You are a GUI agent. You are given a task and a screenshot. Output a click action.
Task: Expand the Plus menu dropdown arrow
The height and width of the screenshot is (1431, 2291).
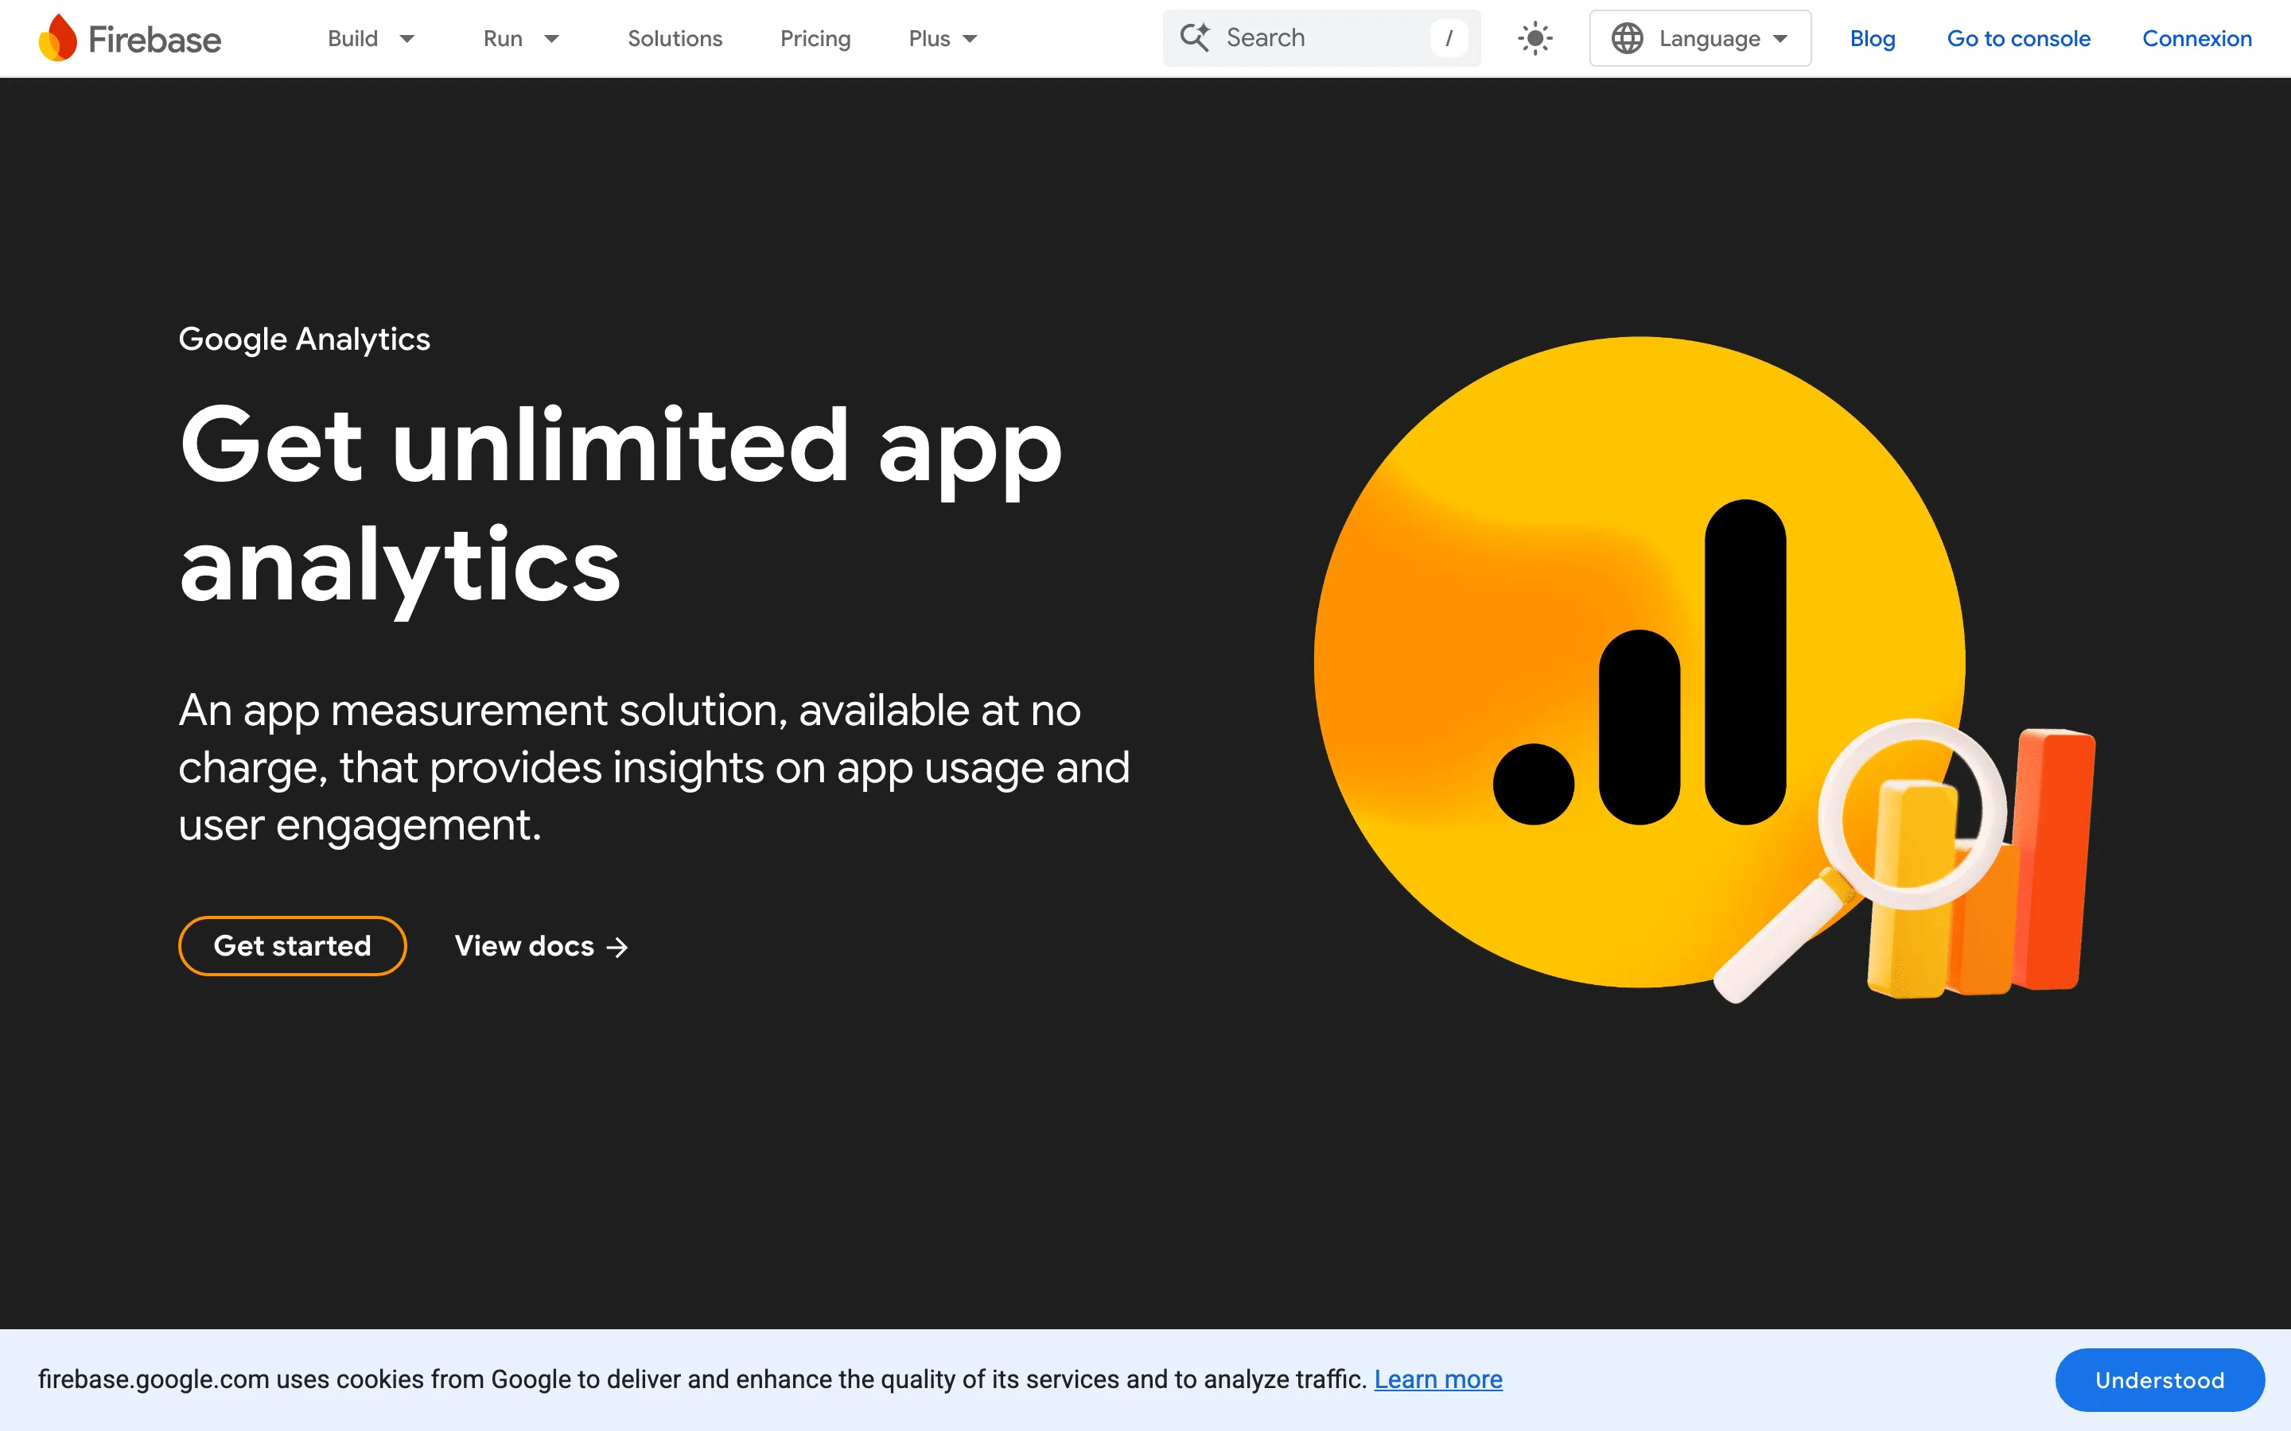[970, 39]
